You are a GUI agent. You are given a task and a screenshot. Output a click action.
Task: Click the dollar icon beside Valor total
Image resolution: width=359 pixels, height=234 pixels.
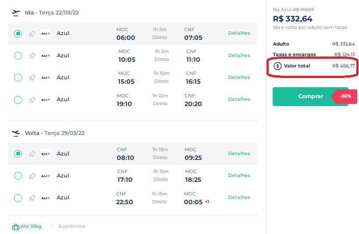[x=277, y=66]
